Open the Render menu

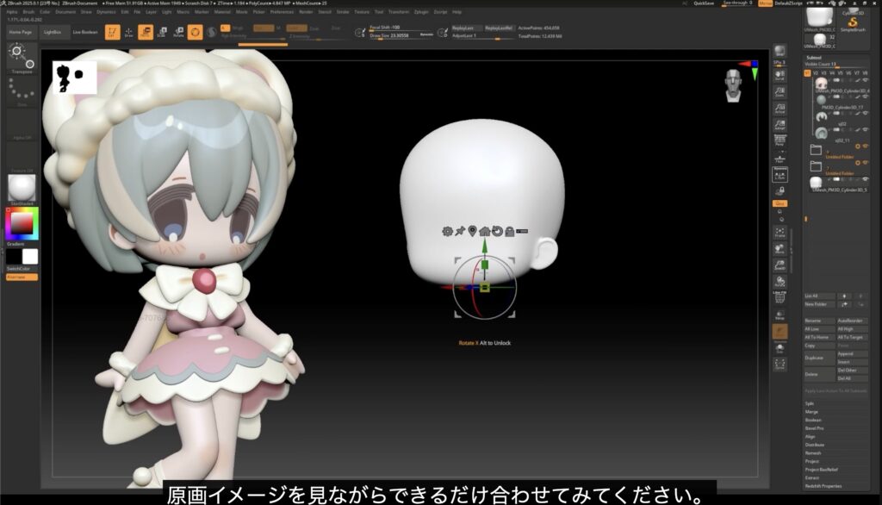(306, 12)
